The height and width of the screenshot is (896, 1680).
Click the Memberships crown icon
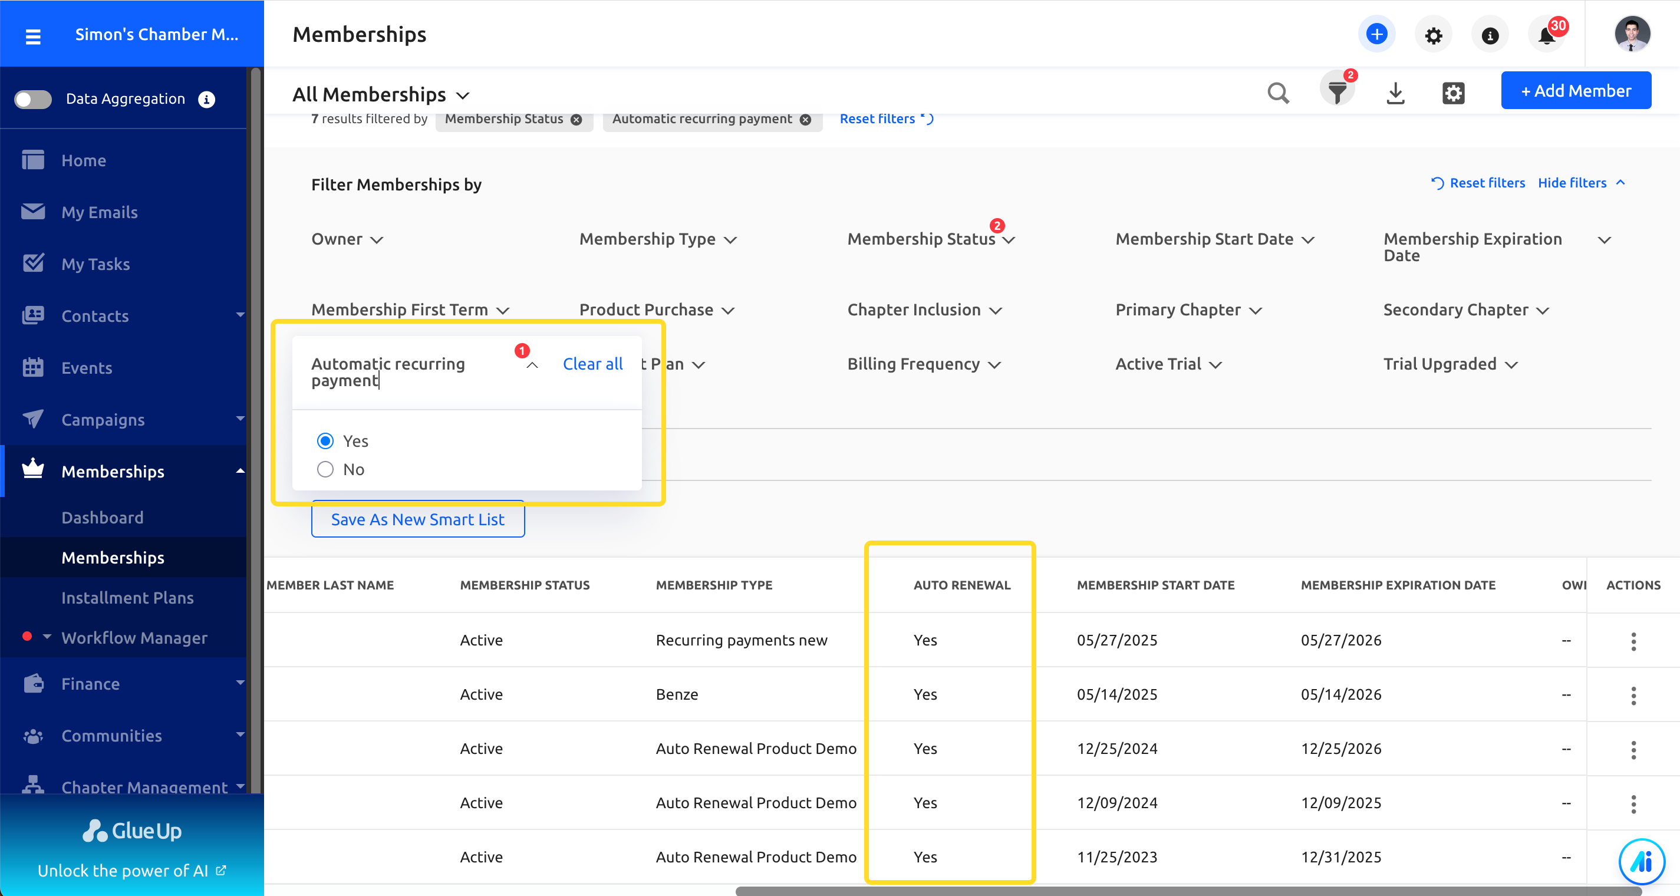[x=32, y=468]
